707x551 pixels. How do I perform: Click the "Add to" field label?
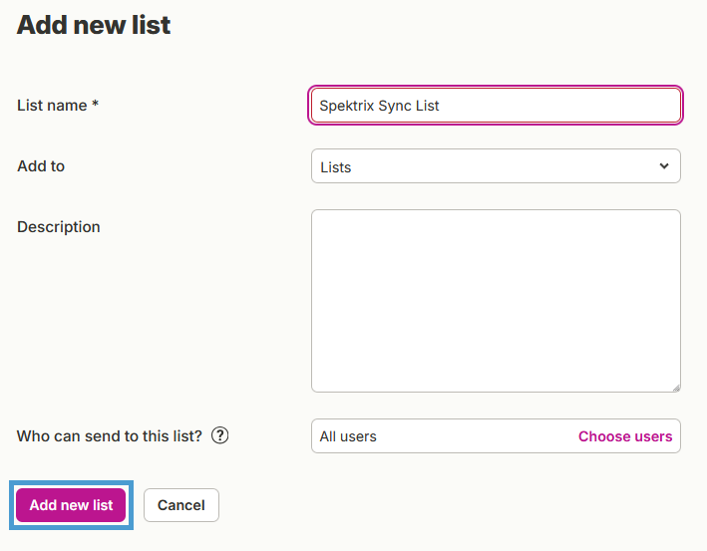[x=41, y=165]
